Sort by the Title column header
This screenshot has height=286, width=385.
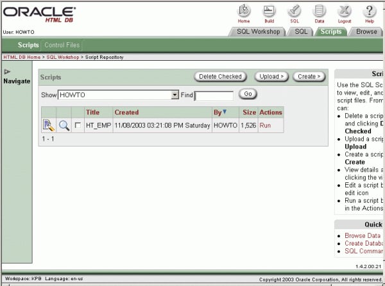92,113
